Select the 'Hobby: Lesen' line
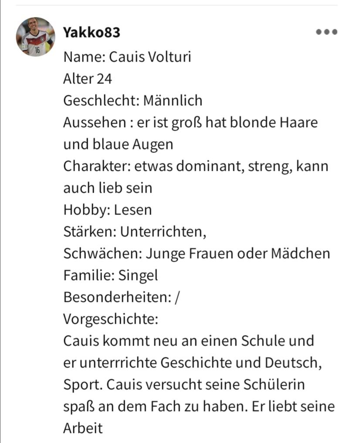The width and height of the screenshot is (353, 443). (x=108, y=210)
